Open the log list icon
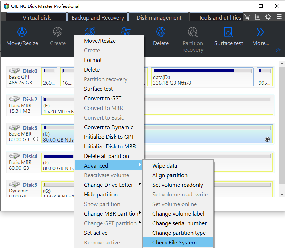 [258, 17]
